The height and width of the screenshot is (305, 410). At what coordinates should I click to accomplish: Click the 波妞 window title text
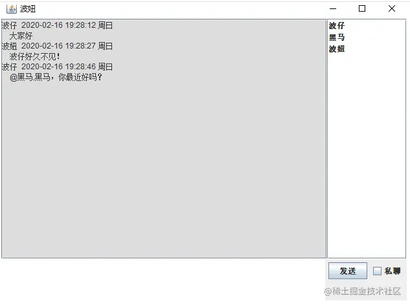(28, 9)
